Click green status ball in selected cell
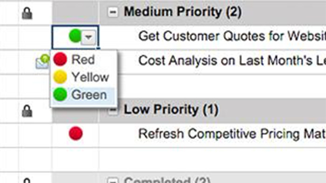 coord(75,36)
